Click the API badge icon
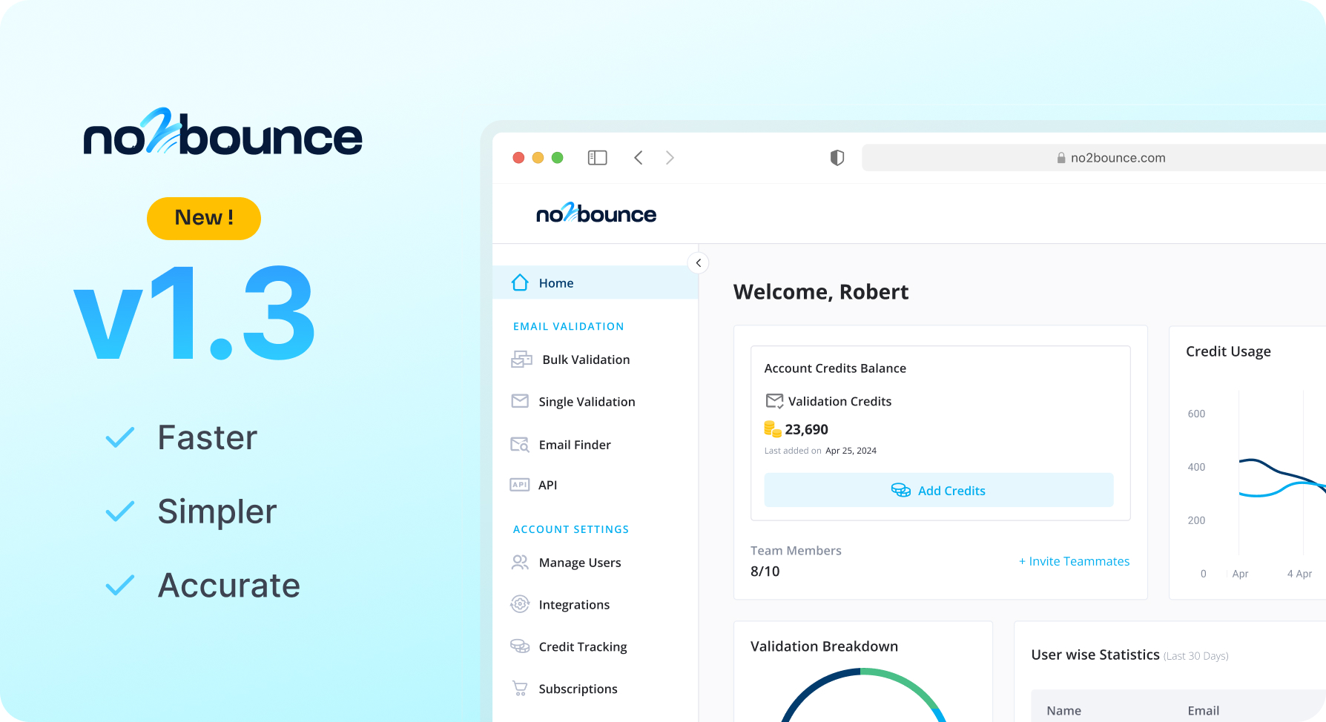The width and height of the screenshot is (1326, 722). click(520, 485)
